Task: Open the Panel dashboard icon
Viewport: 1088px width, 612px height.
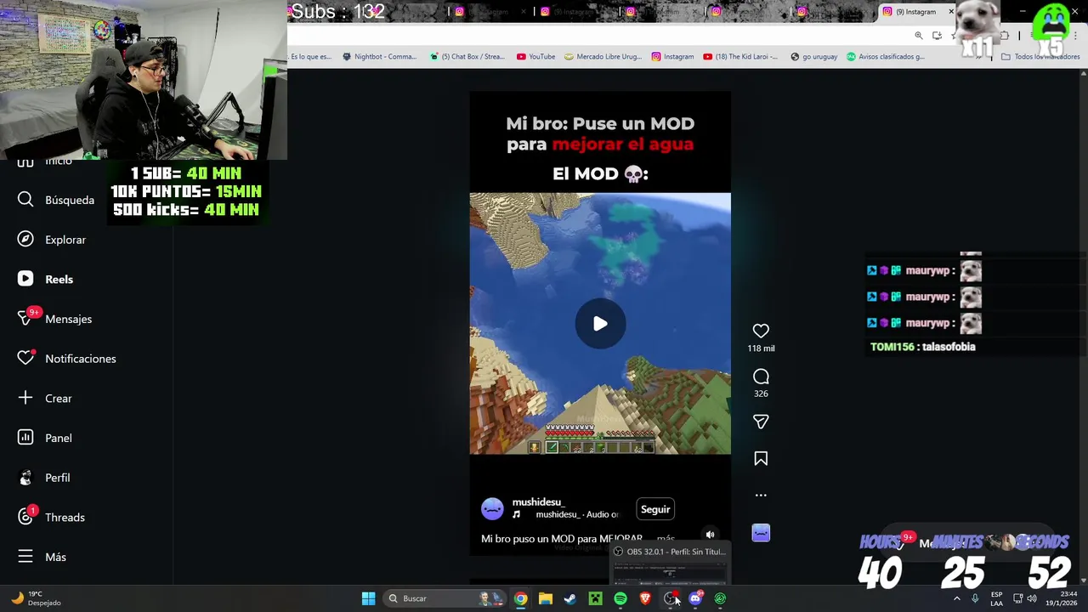Action: 25,438
